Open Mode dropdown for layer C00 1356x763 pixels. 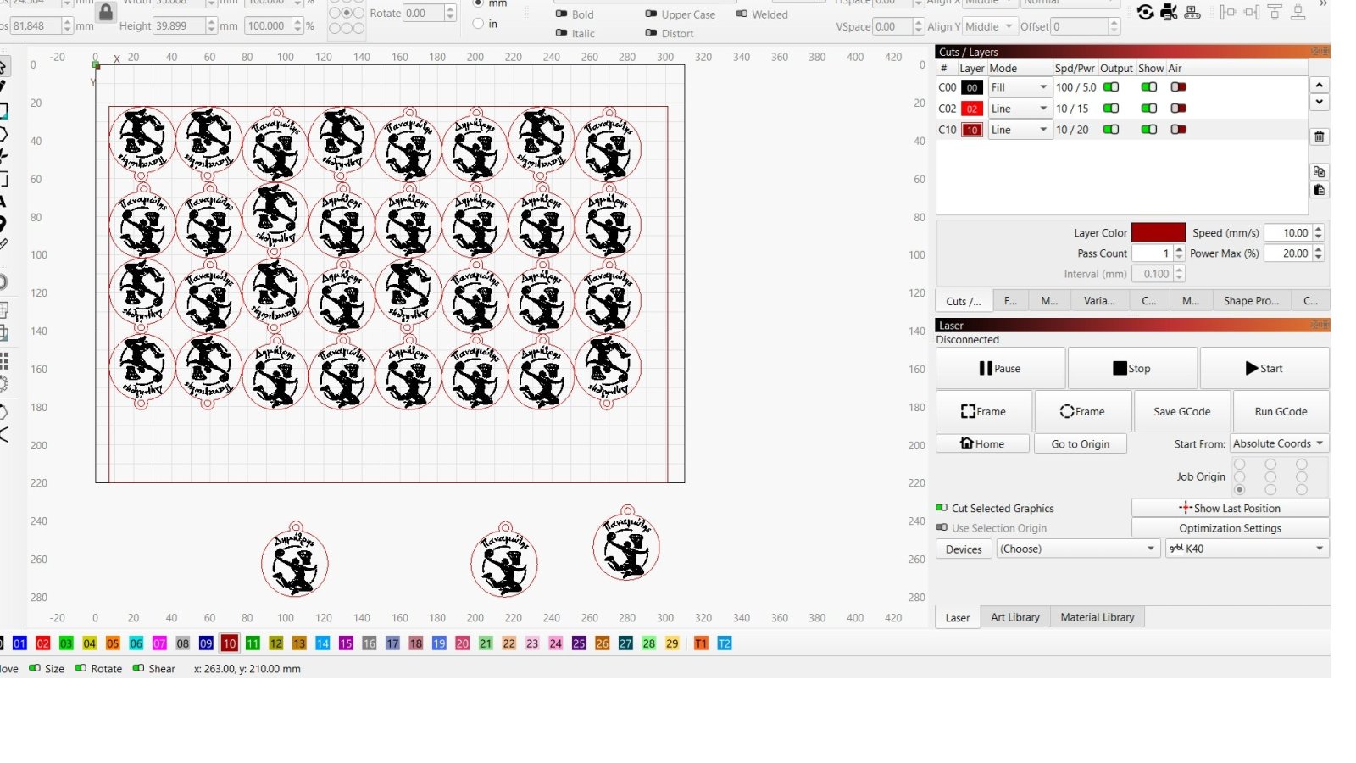(1020, 87)
